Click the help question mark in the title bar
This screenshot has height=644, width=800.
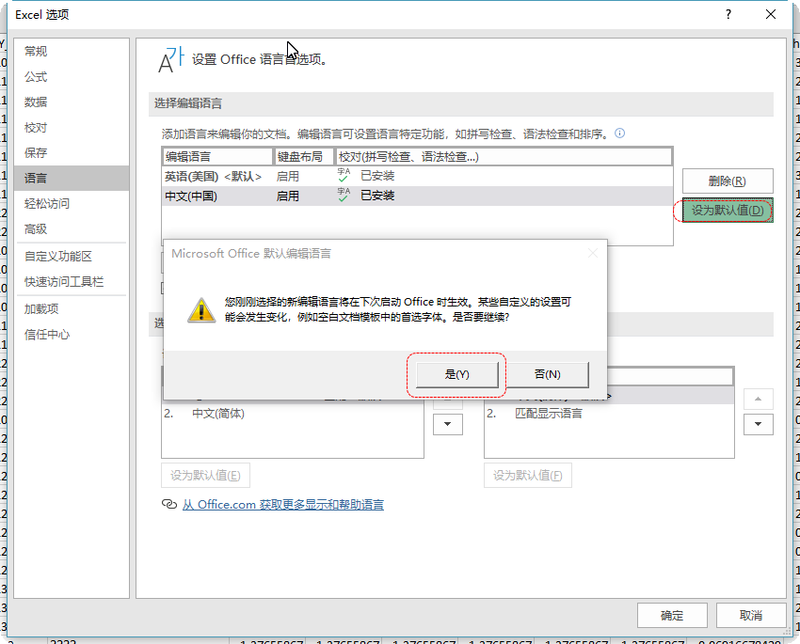(x=728, y=14)
